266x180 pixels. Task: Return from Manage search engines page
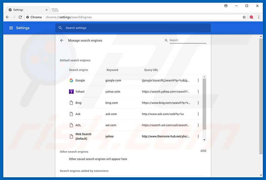coord(62,40)
